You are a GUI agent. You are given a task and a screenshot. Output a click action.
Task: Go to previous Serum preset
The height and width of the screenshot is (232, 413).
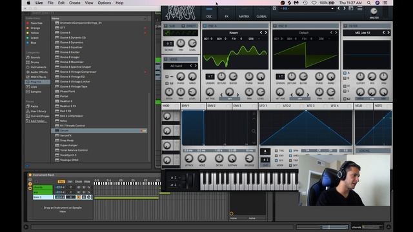pos(338,8)
